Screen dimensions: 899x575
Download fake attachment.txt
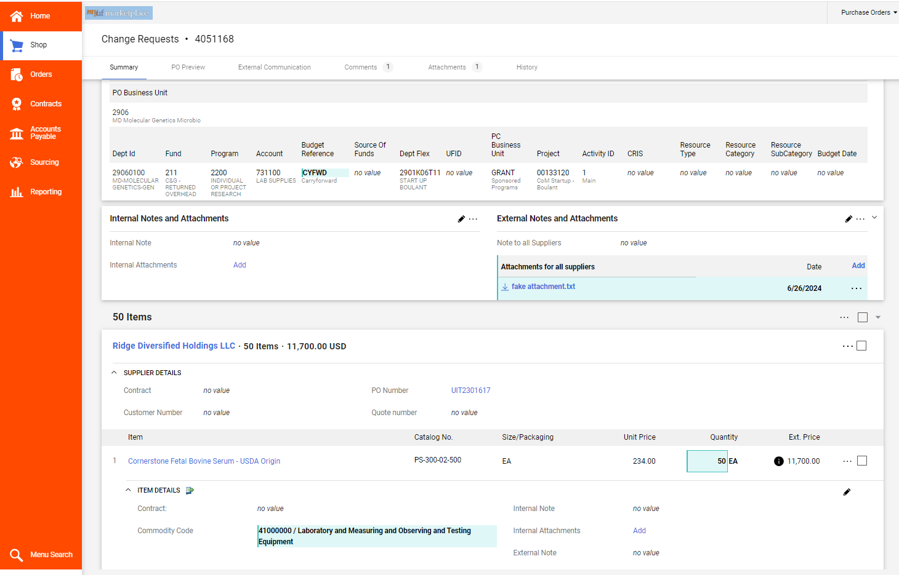pyautogui.click(x=542, y=287)
